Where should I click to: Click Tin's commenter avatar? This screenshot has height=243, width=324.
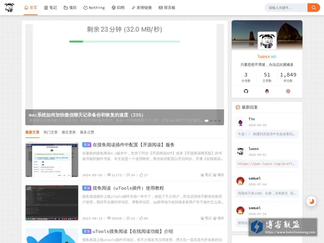click(240, 122)
